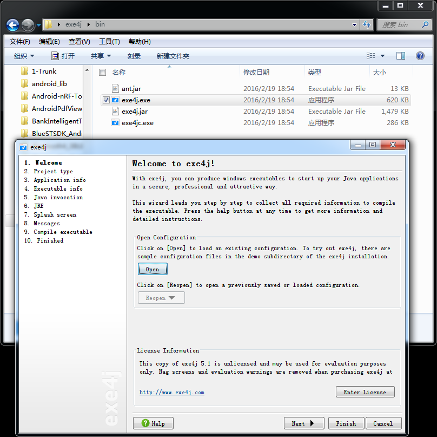Open the 帮助(H) menu
This screenshot has height=437, width=437.
click(x=140, y=42)
